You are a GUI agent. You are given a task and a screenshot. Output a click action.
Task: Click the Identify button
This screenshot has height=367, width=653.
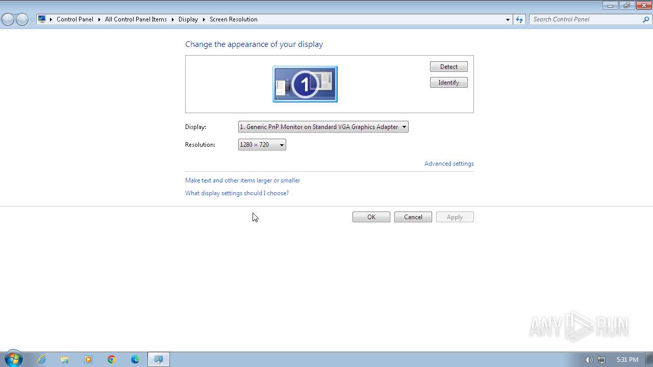[449, 83]
